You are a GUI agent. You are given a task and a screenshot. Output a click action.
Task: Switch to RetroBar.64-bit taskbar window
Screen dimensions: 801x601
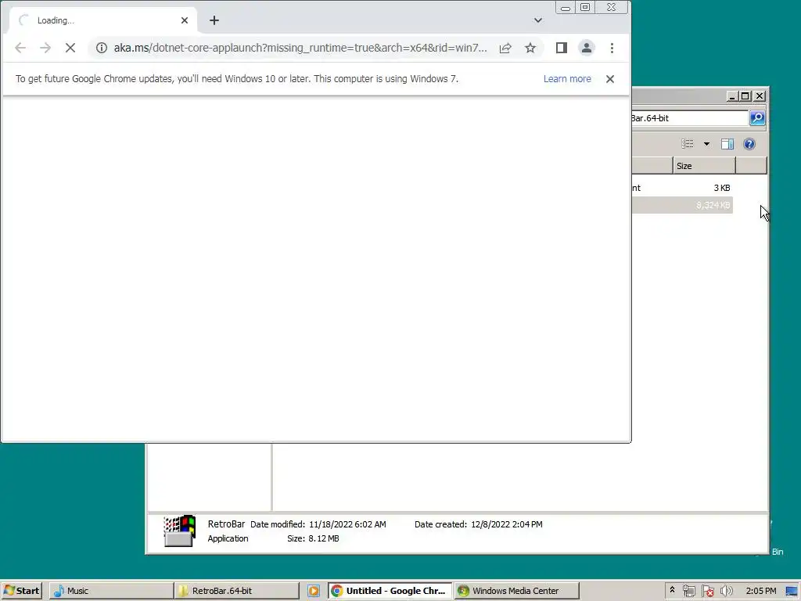236,590
